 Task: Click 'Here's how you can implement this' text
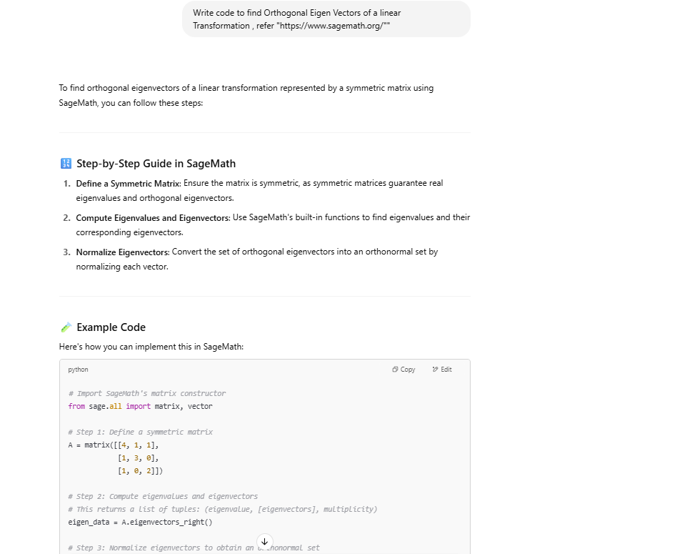pos(151,347)
